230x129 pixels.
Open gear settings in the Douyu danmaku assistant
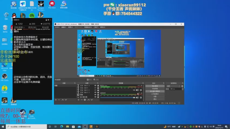[x=48, y=20]
